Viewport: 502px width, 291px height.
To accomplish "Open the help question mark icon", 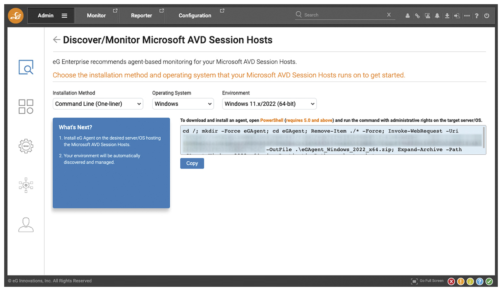I will pyautogui.click(x=477, y=16).
